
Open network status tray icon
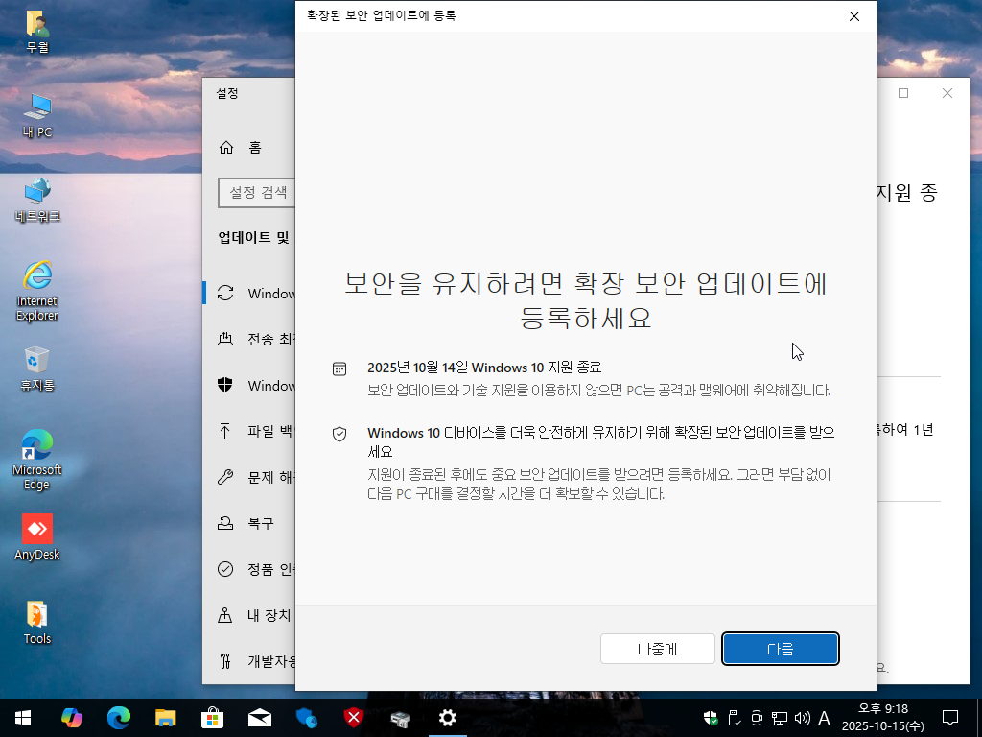point(779,718)
